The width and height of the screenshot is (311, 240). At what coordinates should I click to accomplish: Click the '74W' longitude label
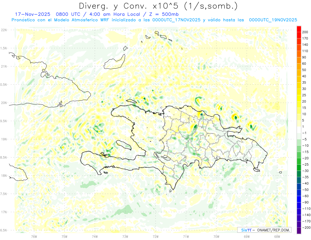[95, 236]
